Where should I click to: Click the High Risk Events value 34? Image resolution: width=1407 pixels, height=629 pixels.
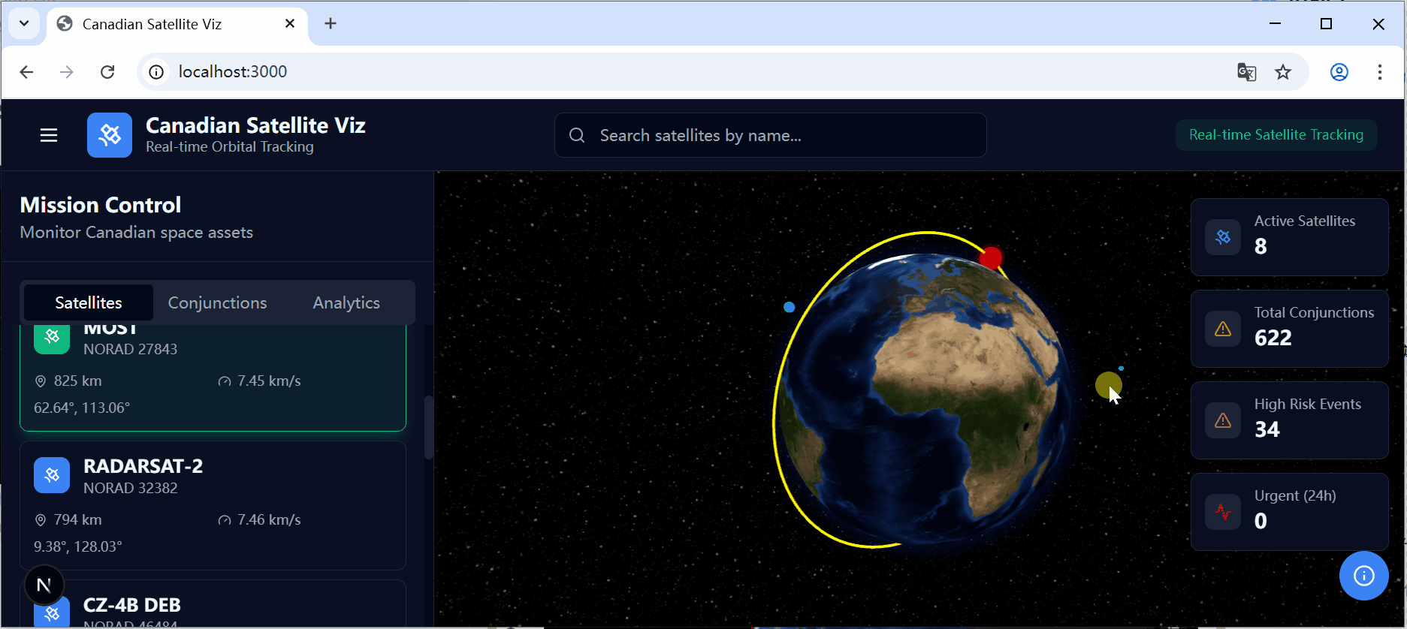pyautogui.click(x=1267, y=429)
